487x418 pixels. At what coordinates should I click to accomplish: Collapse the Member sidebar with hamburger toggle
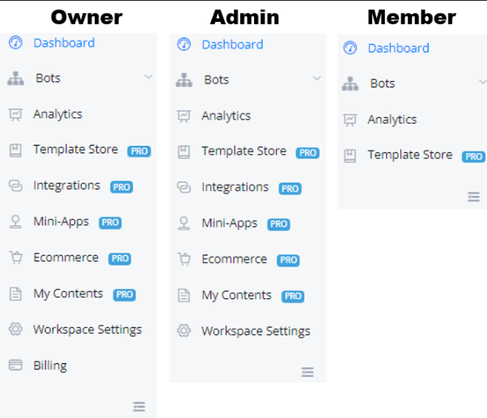point(474,196)
